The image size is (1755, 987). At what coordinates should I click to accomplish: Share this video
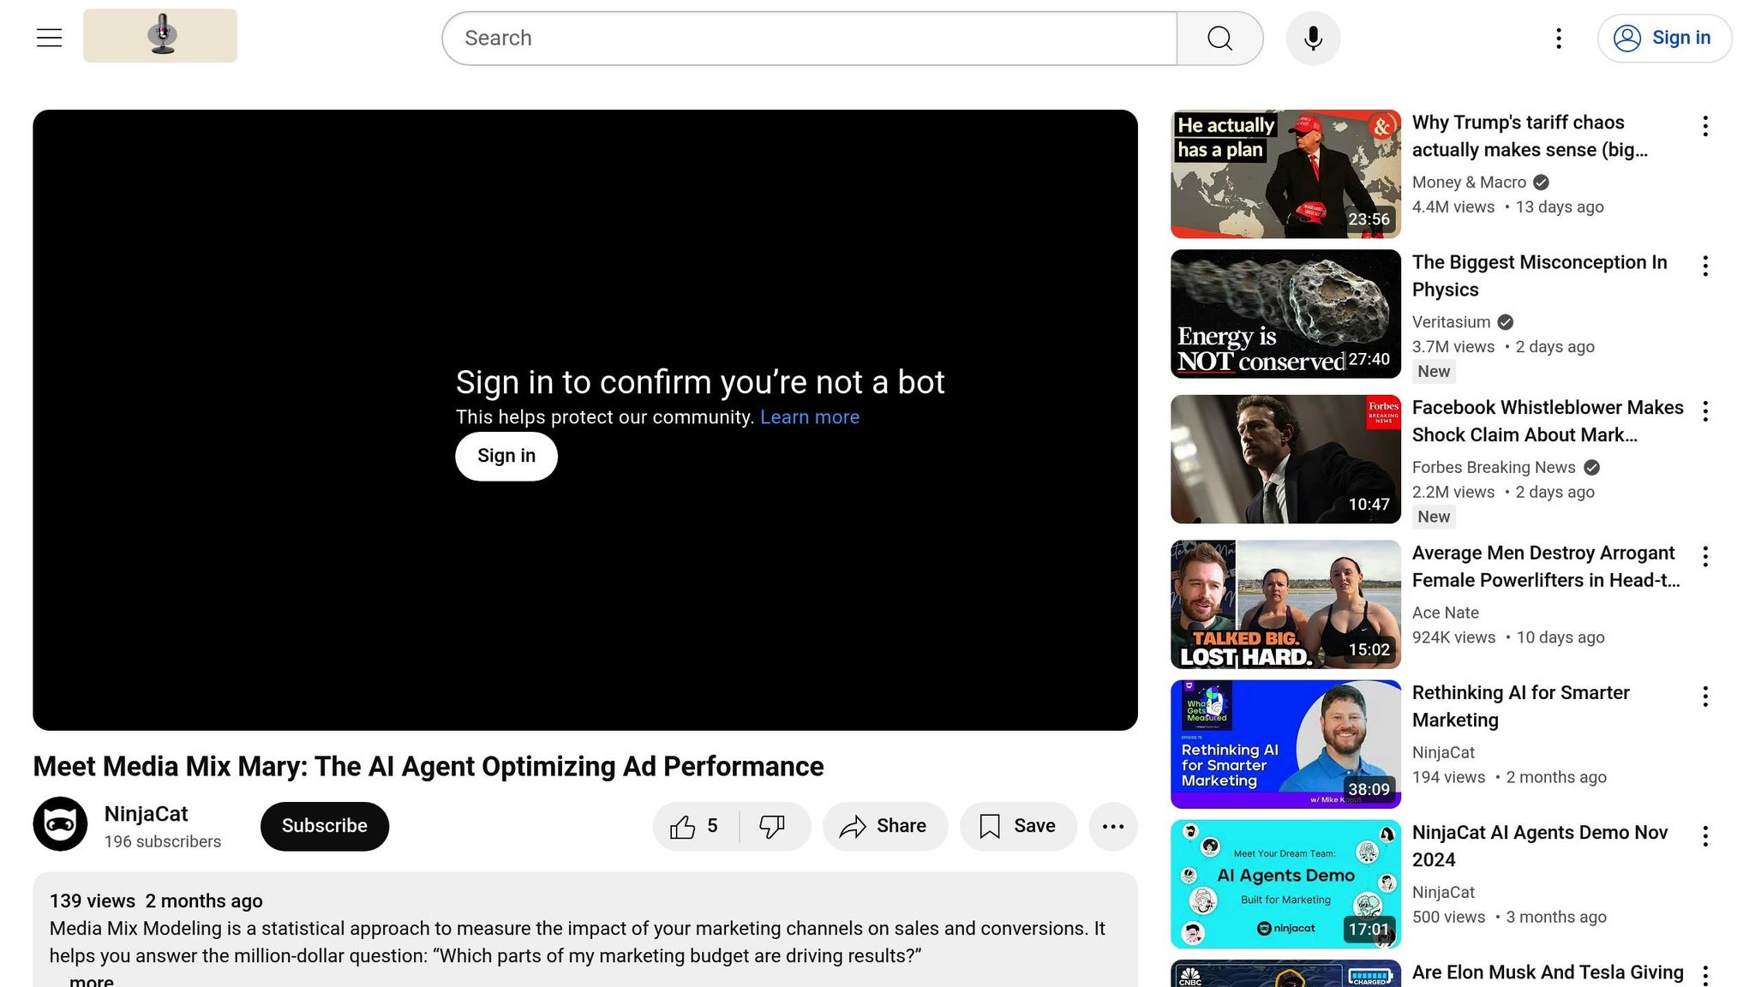click(885, 826)
